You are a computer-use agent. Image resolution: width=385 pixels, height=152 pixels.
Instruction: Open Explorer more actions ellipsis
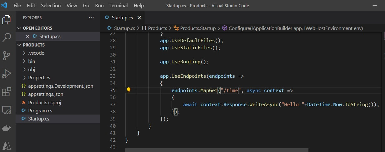(91, 17)
